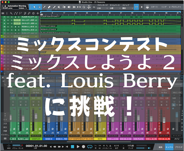The width and height of the screenshot is (184, 151).
Task: Click the tempo value 117.00
Action: coord(131,146)
